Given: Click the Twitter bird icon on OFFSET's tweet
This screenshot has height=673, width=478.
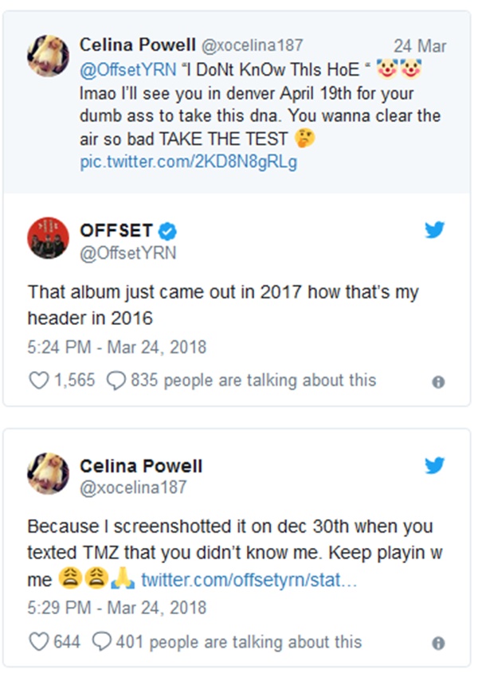Looking at the screenshot, I should (434, 230).
